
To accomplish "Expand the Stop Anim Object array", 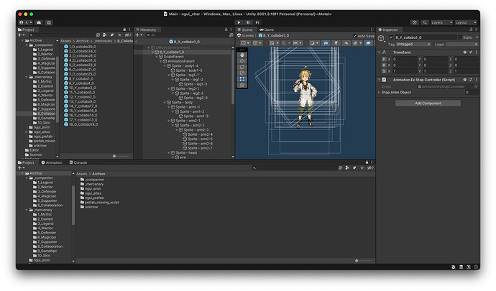I will tap(380, 93).
